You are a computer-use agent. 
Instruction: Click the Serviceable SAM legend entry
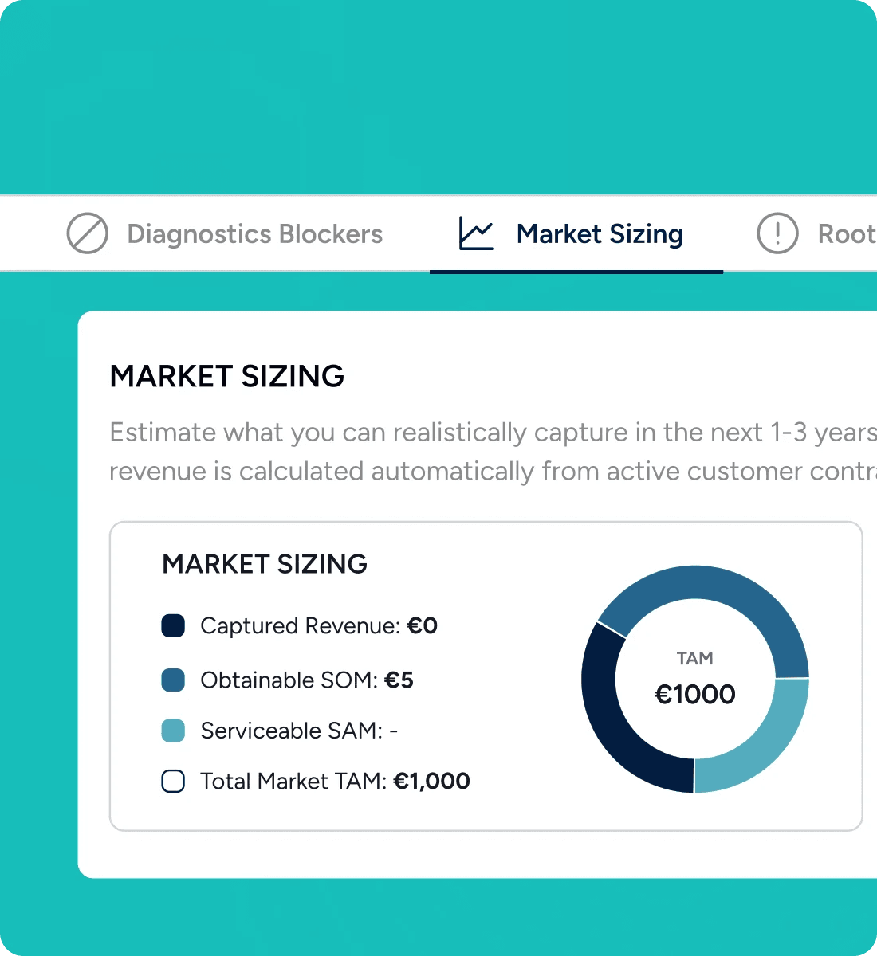click(280, 731)
